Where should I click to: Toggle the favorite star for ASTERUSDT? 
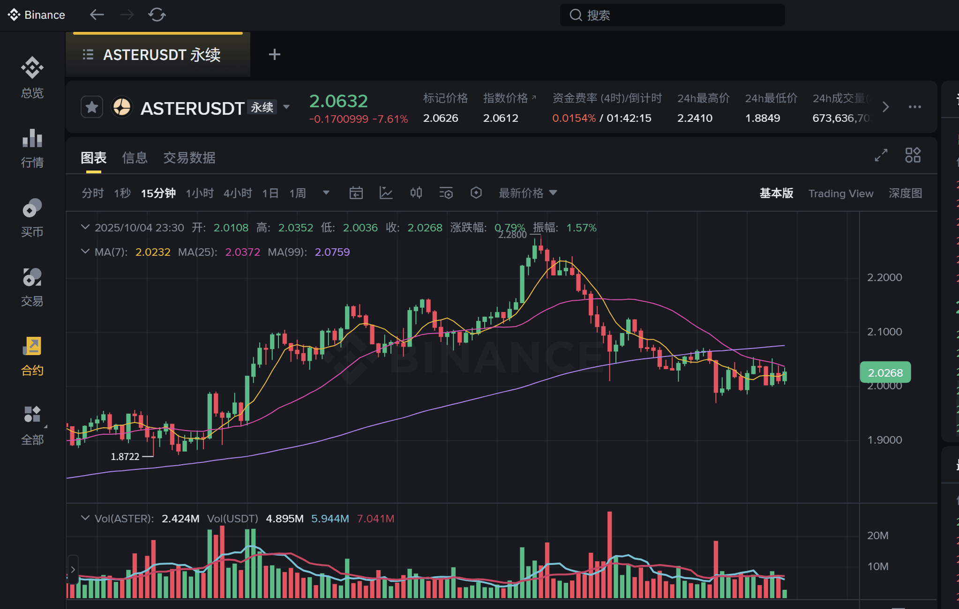92,107
